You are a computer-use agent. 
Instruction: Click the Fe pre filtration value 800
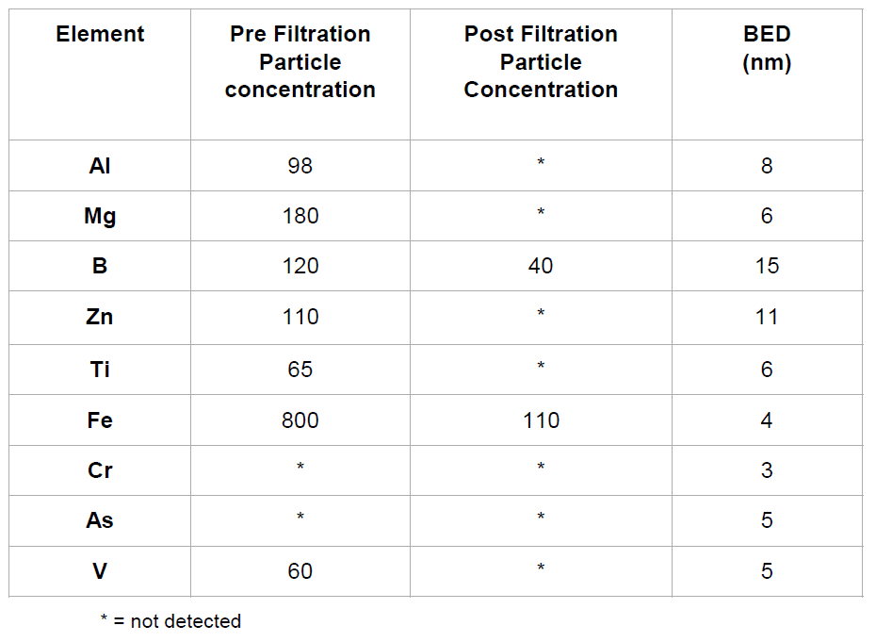(x=300, y=420)
